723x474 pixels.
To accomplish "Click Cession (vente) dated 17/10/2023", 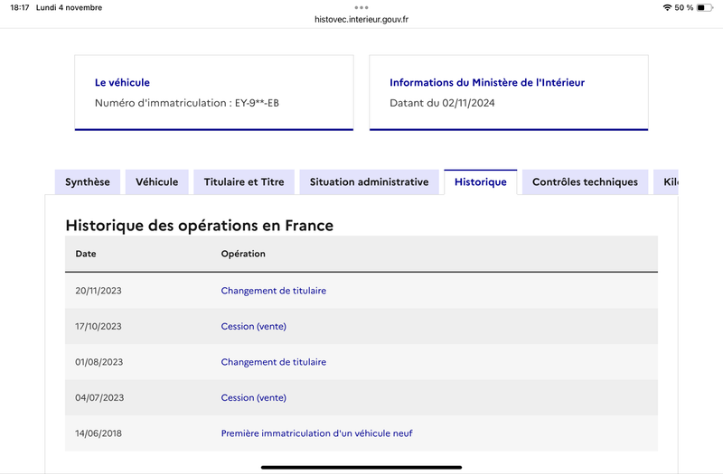I will (254, 326).
